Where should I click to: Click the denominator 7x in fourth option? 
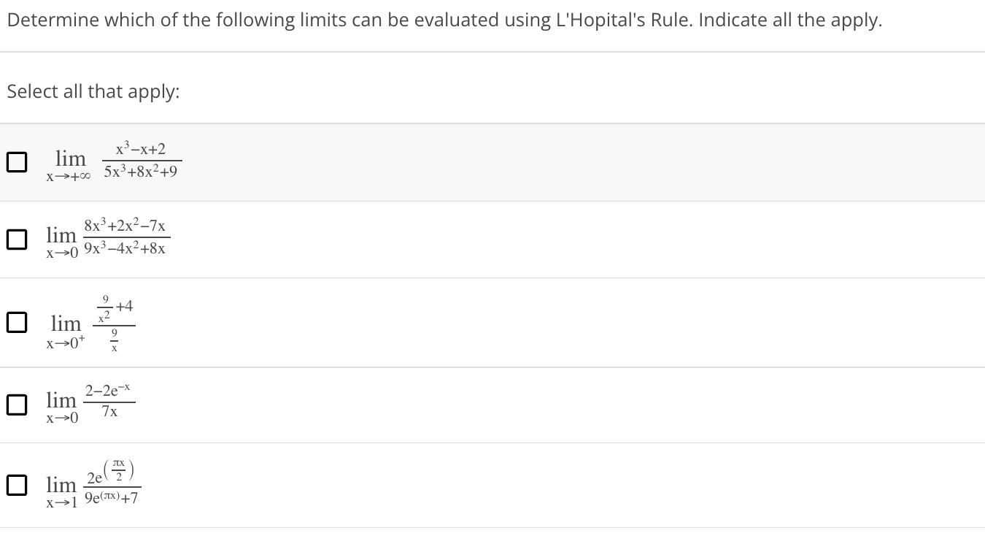(x=109, y=413)
